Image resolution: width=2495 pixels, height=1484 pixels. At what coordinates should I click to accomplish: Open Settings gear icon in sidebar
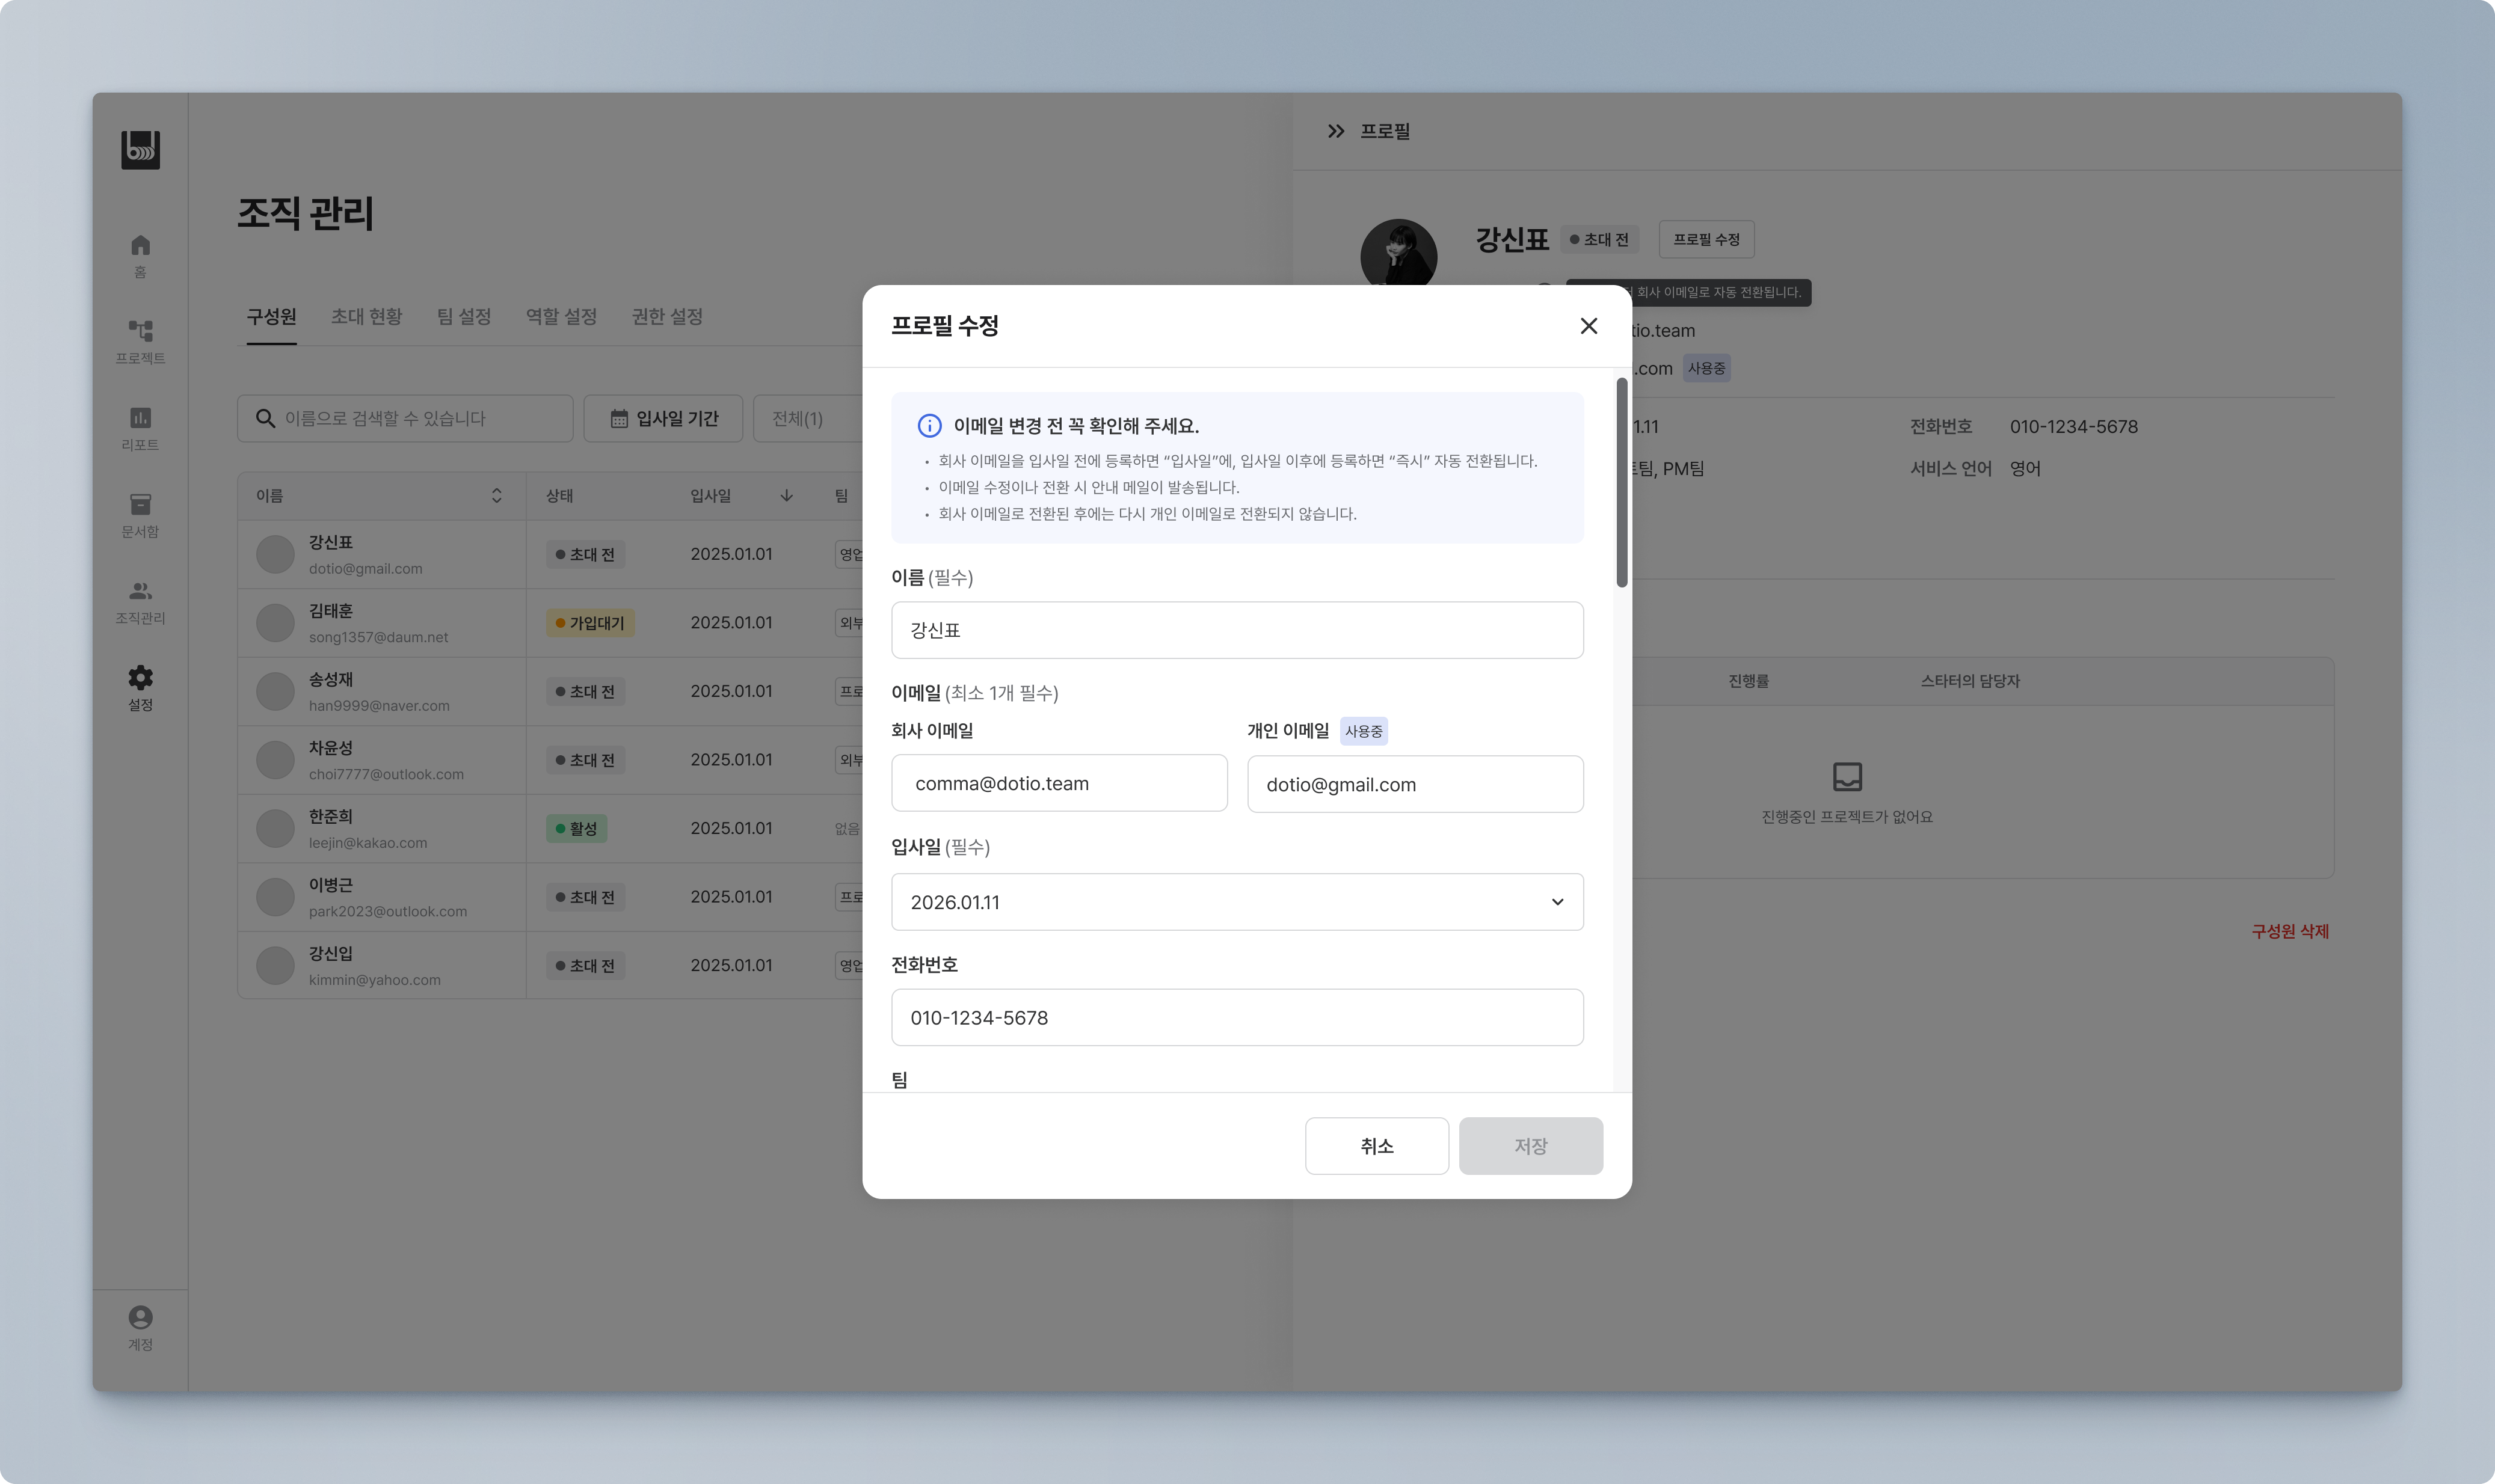coord(140,678)
